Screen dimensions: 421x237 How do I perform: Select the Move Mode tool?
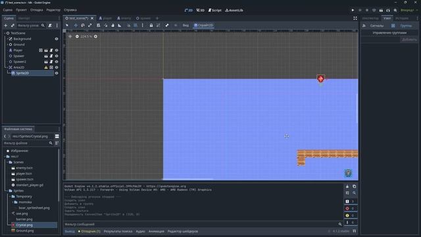click(x=76, y=25)
